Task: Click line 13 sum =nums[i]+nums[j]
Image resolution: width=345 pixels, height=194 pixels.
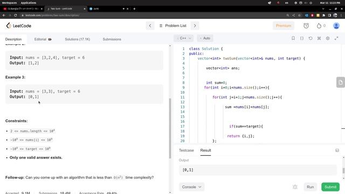Action: [x=247, y=107]
